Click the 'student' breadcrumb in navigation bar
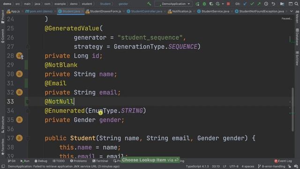 point(87,4)
